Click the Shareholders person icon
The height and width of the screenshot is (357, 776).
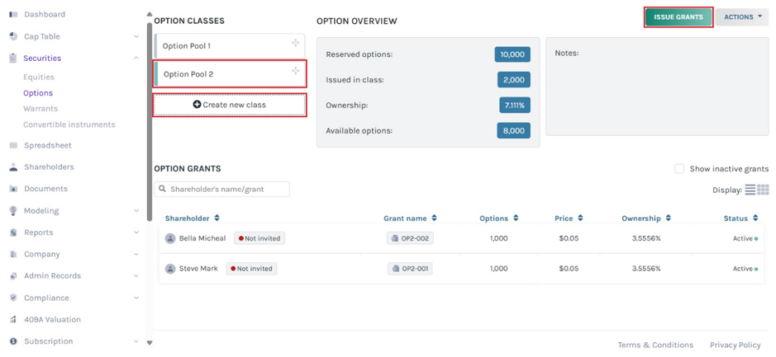13,167
